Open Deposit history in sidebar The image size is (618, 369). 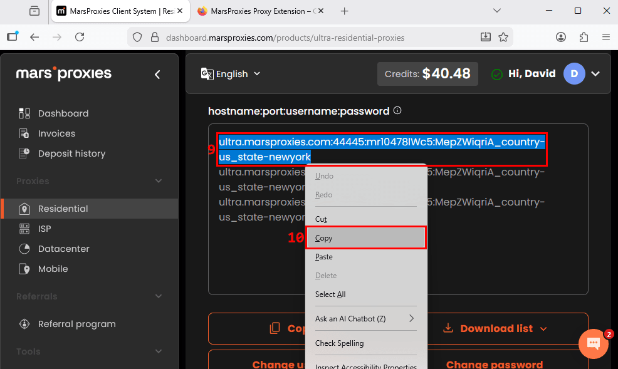pos(71,153)
